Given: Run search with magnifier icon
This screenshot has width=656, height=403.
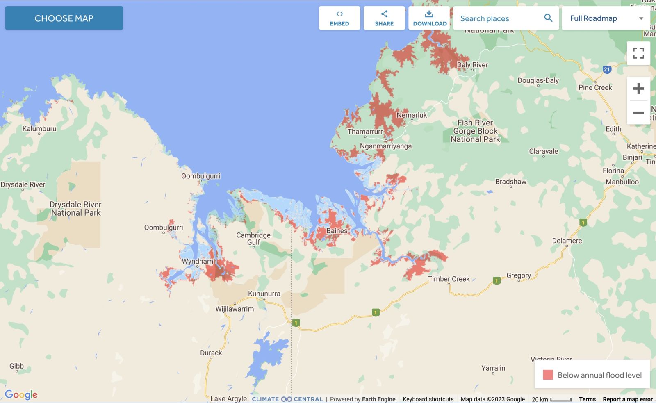Looking at the screenshot, I should click(x=548, y=18).
